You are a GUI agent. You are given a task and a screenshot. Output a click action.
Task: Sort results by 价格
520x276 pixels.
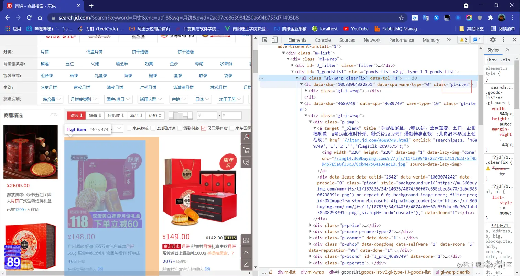pyautogui.click(x=155, y=116)
